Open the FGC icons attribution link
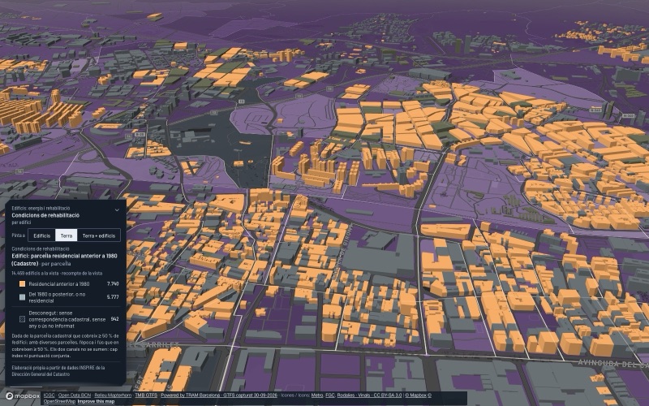Viewport: 649px width, 406px height. [330, 395]
